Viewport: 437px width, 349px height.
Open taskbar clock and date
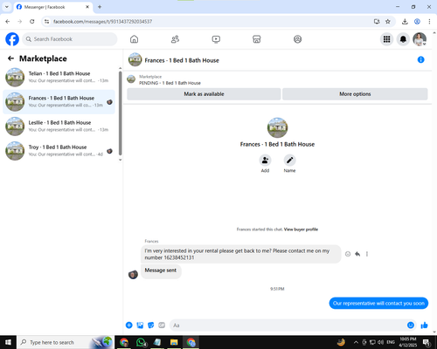(x=408, y=342)
